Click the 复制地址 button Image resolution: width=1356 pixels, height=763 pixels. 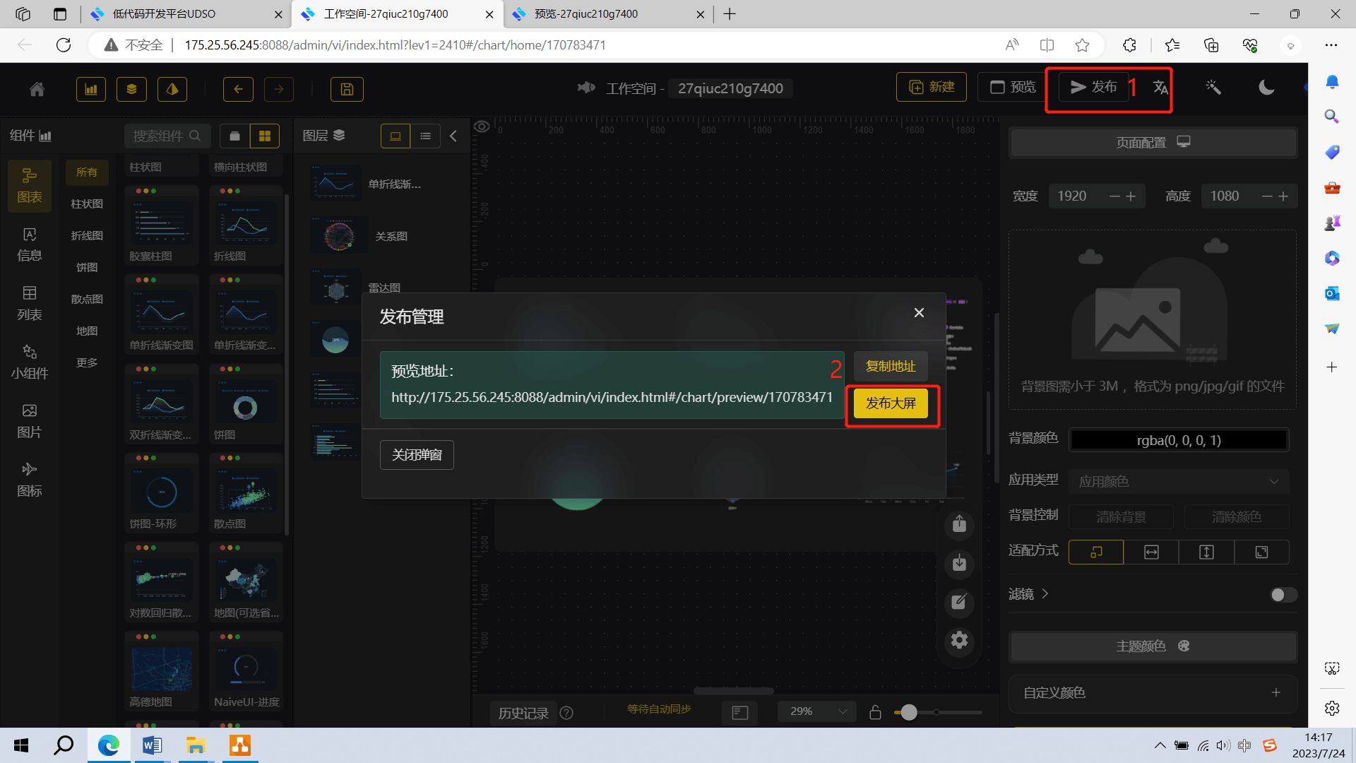[x=891, y=366]
